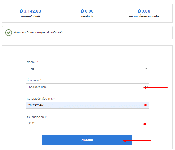The image size is (175, 150).
Task: Click the ฿ 0.88 withdrawable amount
Action: (x=144, y=11)
